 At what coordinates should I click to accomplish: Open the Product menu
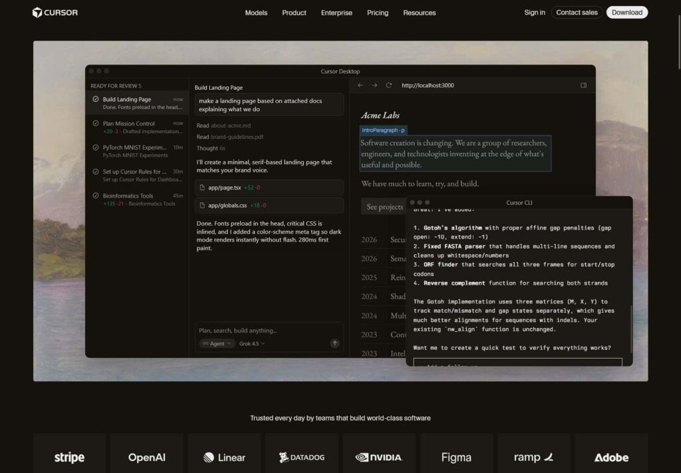coord(294,13)
